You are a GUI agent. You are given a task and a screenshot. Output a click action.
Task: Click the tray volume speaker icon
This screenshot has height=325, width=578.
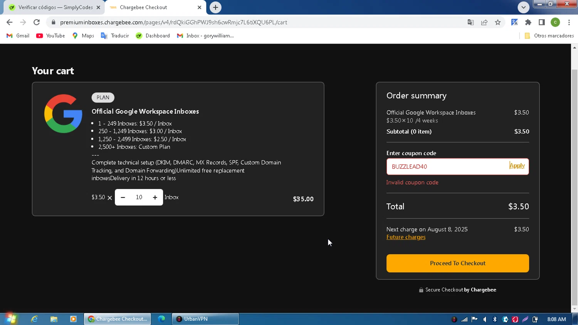click(x=485, y=319)
